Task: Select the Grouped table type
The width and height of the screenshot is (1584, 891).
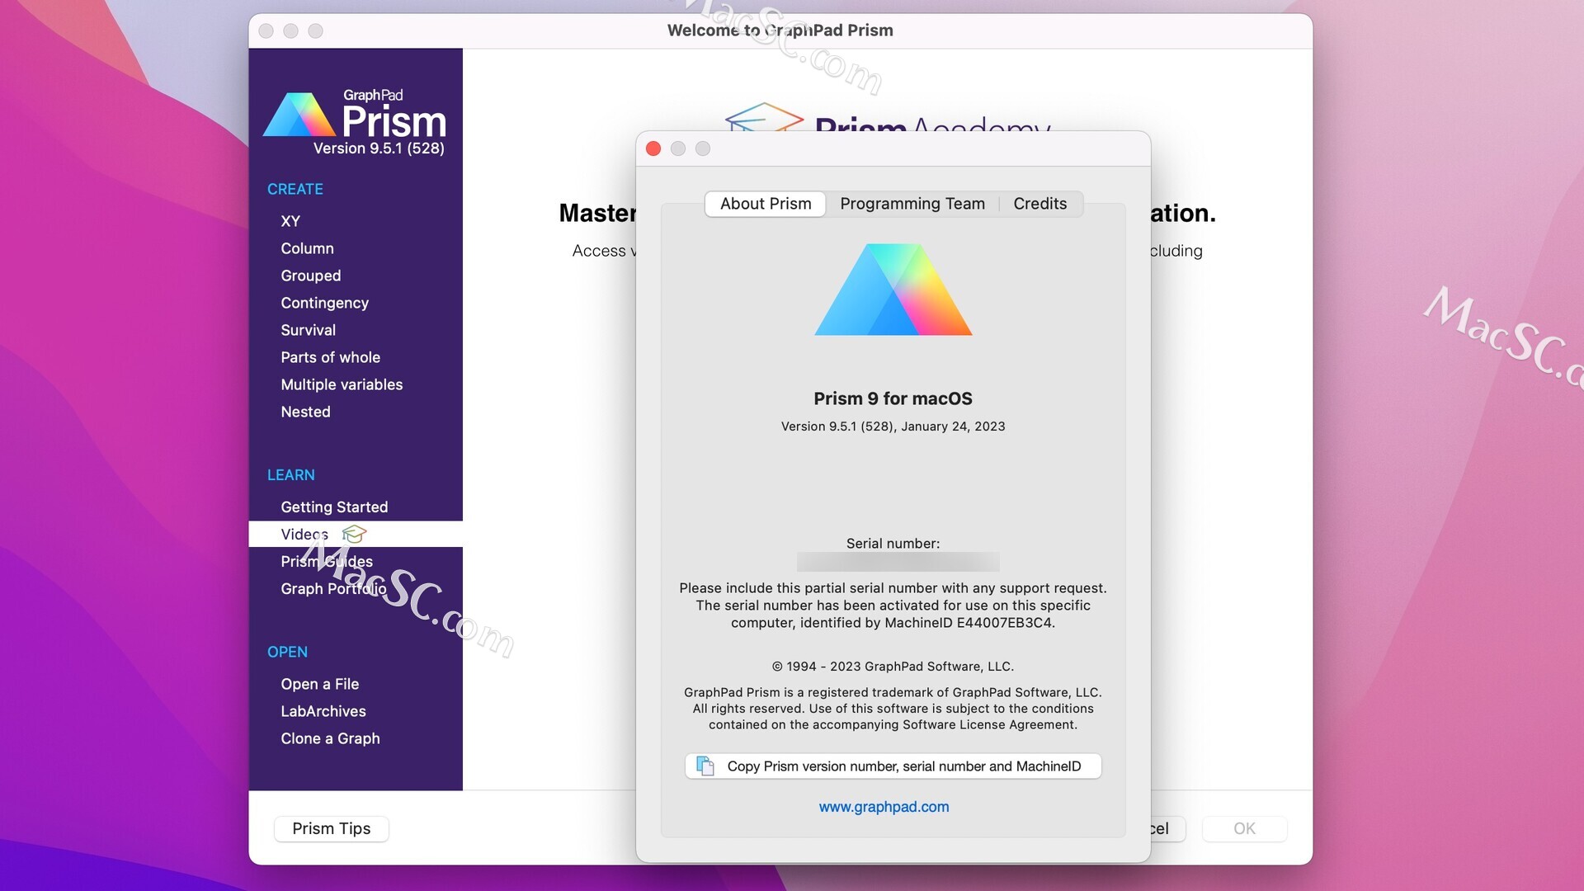Action: pyautogui.click(x=311, y=276)
